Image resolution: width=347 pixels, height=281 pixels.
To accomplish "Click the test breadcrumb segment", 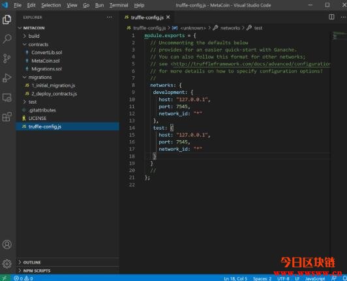I will point(258,28).
